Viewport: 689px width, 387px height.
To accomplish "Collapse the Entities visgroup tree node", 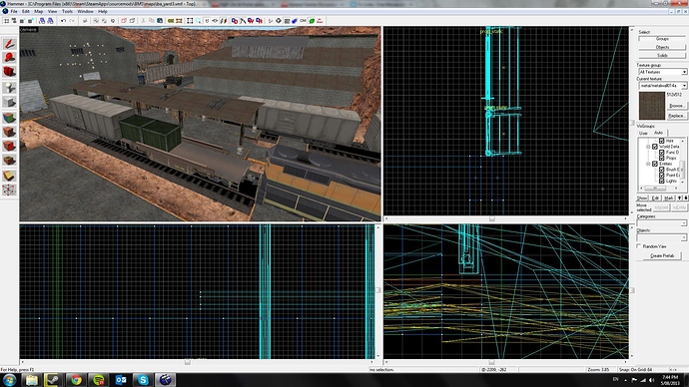I will point(648,164).
